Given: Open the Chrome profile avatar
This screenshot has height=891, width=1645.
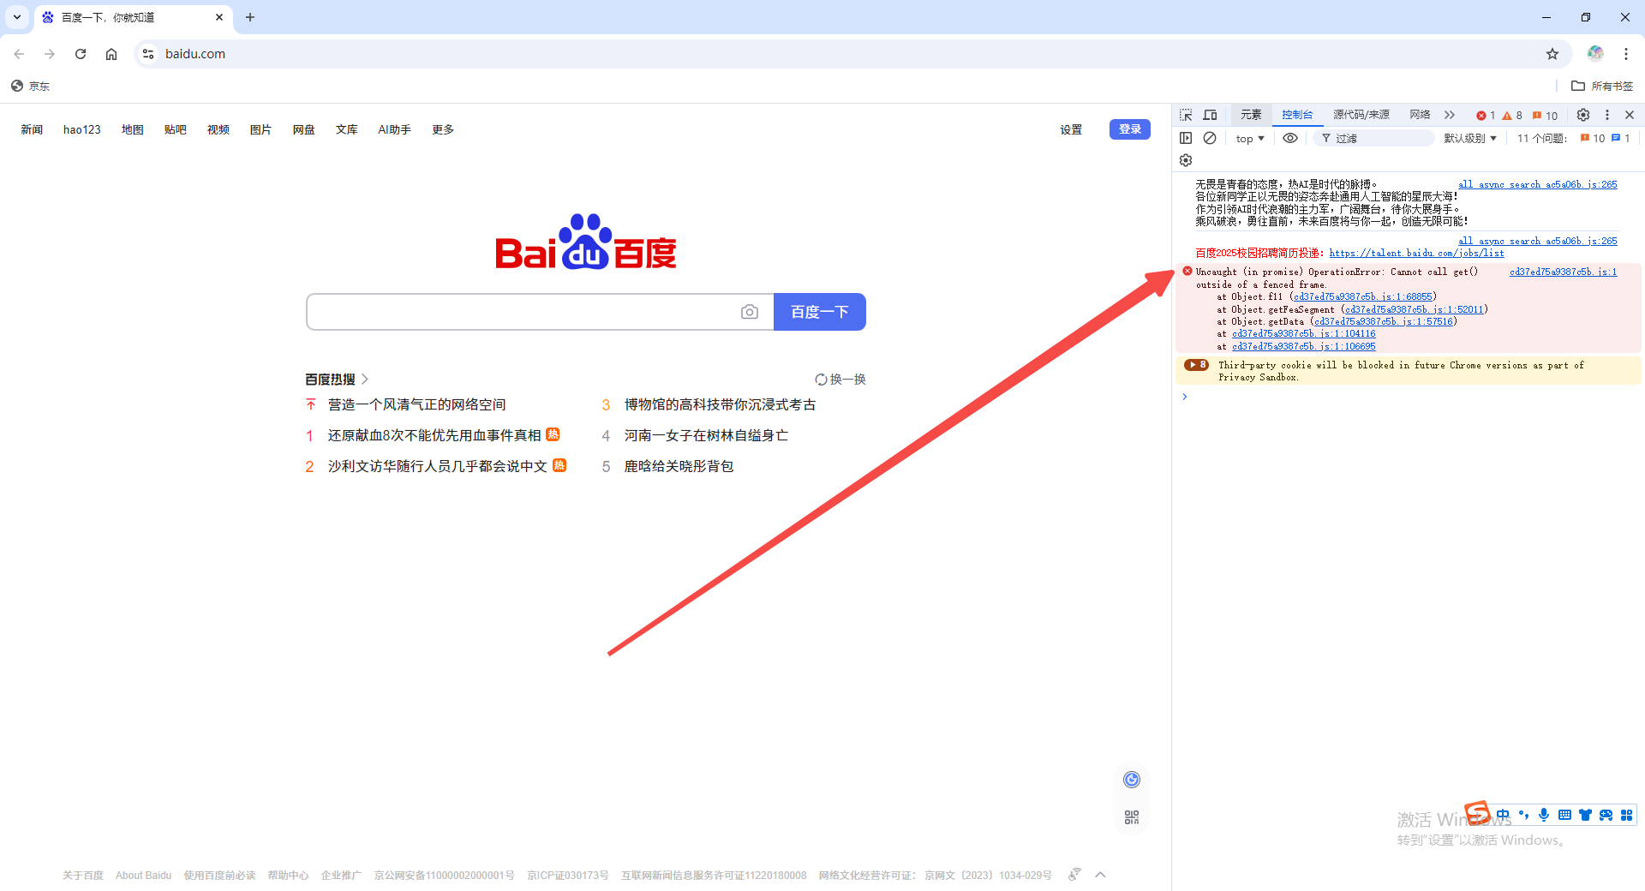Looking at the screenshot, I should pyautogui.click(x=1595, y=53).
